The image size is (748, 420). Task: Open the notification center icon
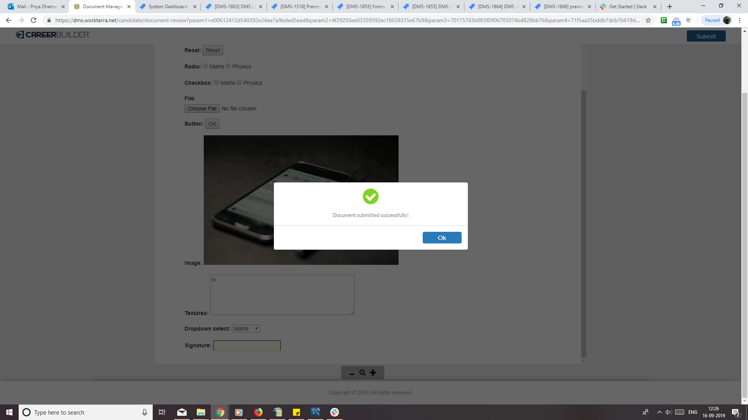coord(736,412)
